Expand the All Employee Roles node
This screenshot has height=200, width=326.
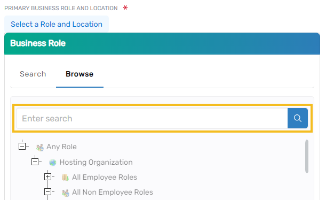click(47, 177)
